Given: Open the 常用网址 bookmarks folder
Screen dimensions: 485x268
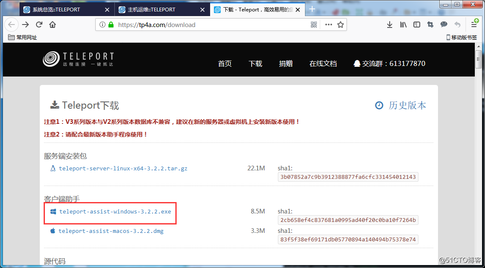Looking at the screenshot, I should pos(22,38).
